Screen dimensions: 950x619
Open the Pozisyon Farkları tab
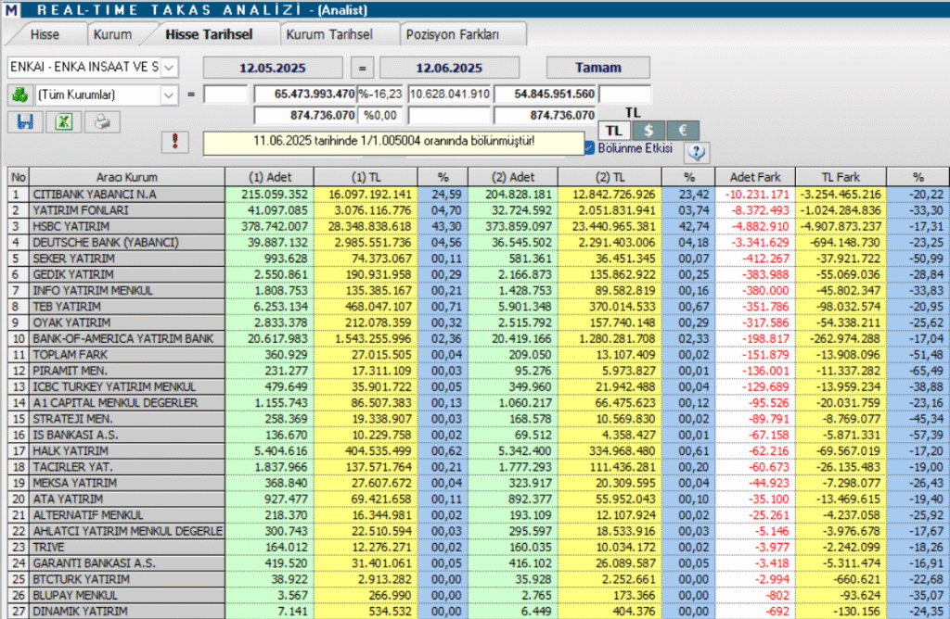coord(453,34)
